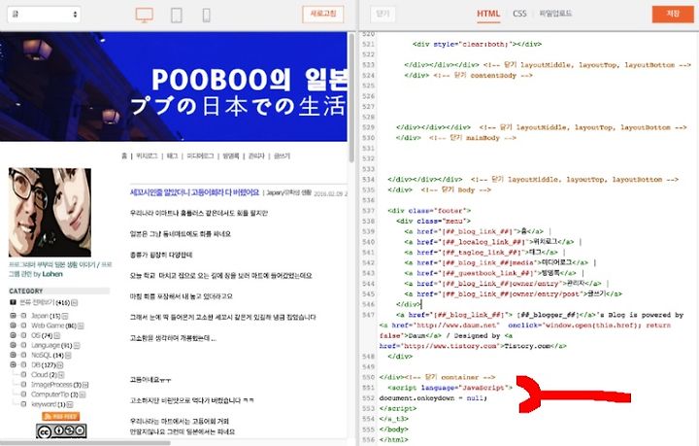Open the ImageProcess (3) category
Viewport: 699px width, 446px height.
[x=56, y=385]
